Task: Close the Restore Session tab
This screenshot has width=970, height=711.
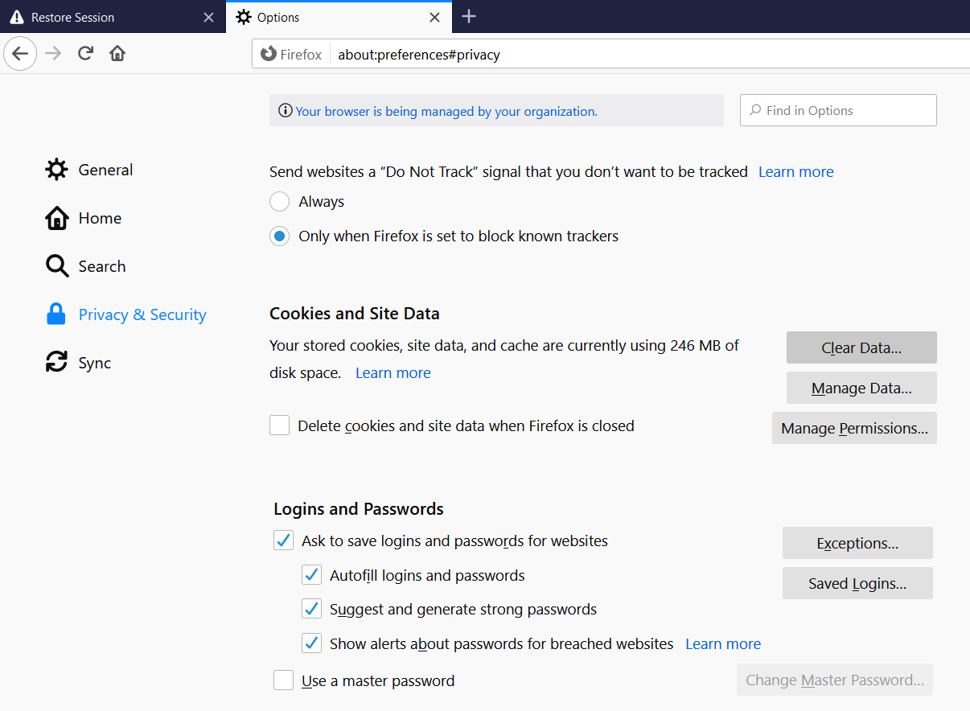Action: tap(208, 17)
